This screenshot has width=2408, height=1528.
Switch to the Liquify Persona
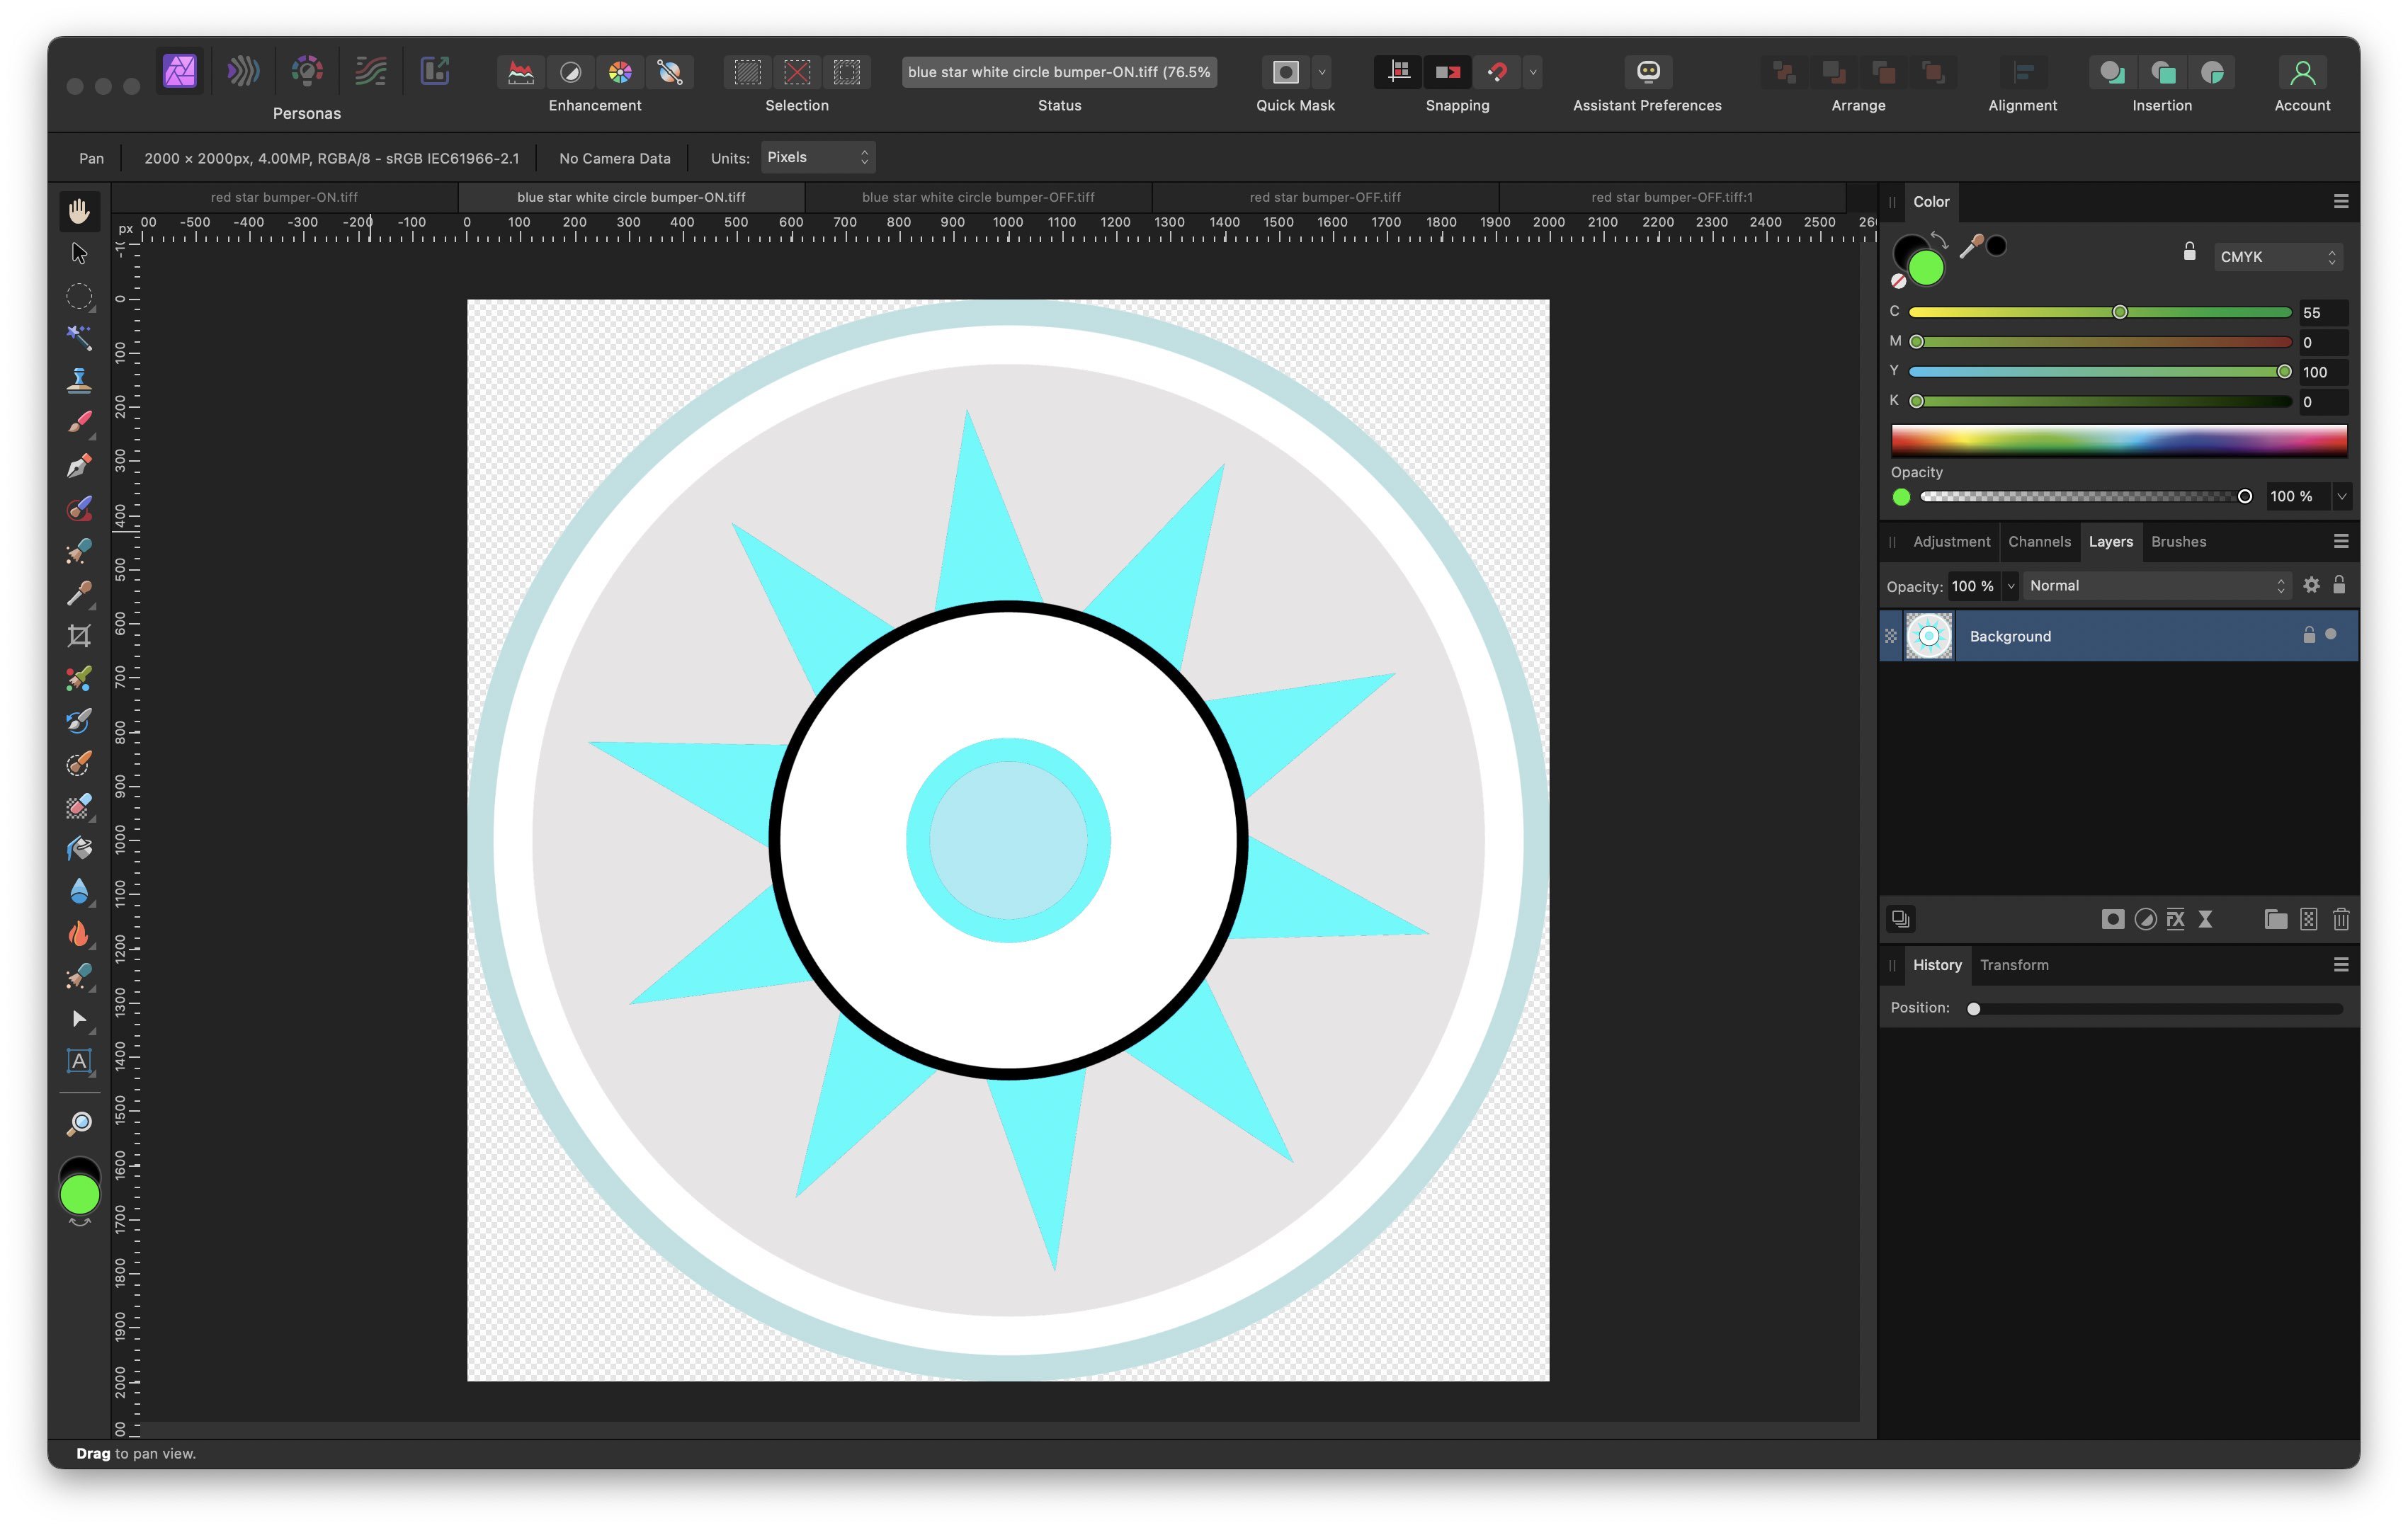(243, 71)
